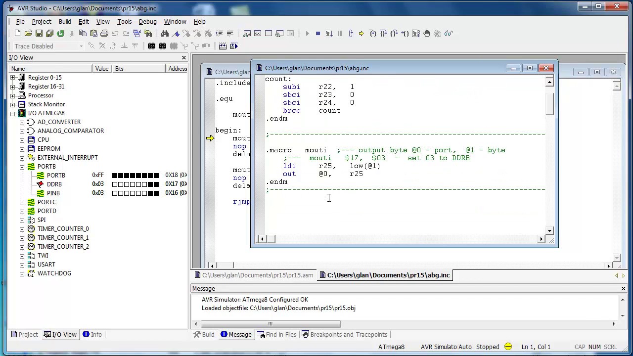Open the Trace Disabled dropdown
This screenshot has width=633, height=356.
coord(81,46)
